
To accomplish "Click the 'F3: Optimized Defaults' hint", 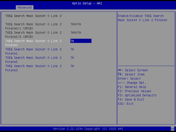I will pyautogui.click(x=137, y=95).
